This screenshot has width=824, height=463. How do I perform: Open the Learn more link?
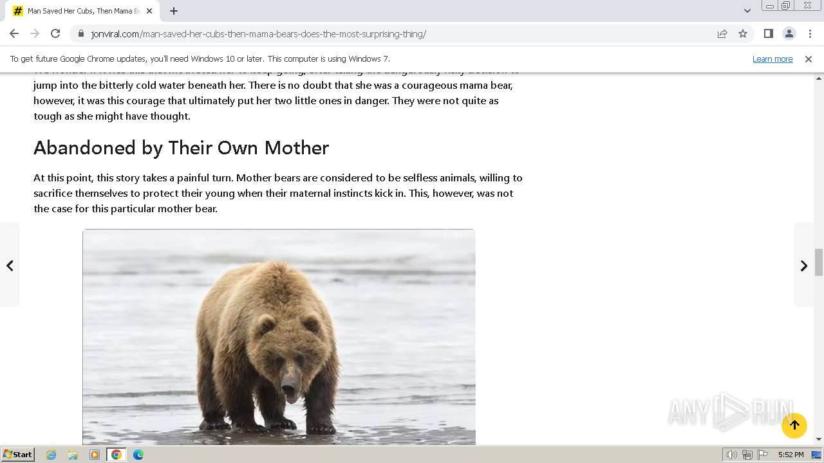pos(772,59)
